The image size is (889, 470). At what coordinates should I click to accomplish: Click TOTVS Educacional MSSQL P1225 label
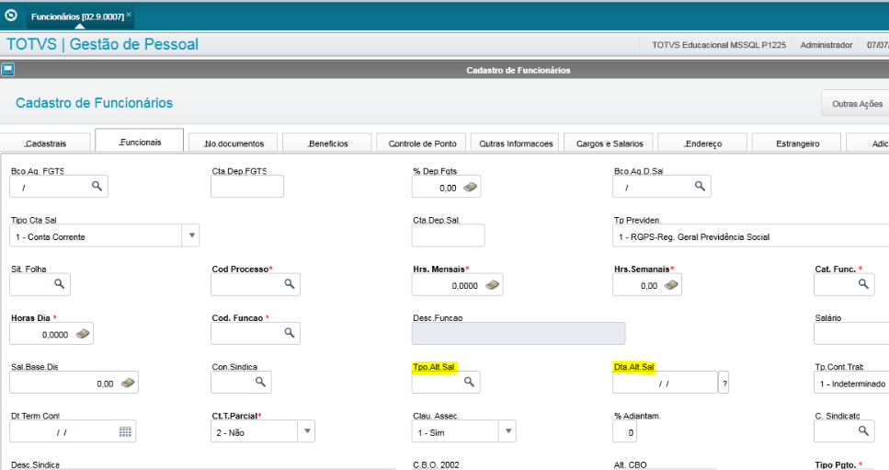point(718,45)
